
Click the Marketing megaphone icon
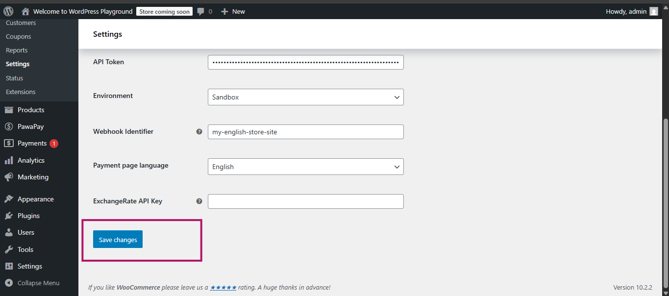(9, 177)
